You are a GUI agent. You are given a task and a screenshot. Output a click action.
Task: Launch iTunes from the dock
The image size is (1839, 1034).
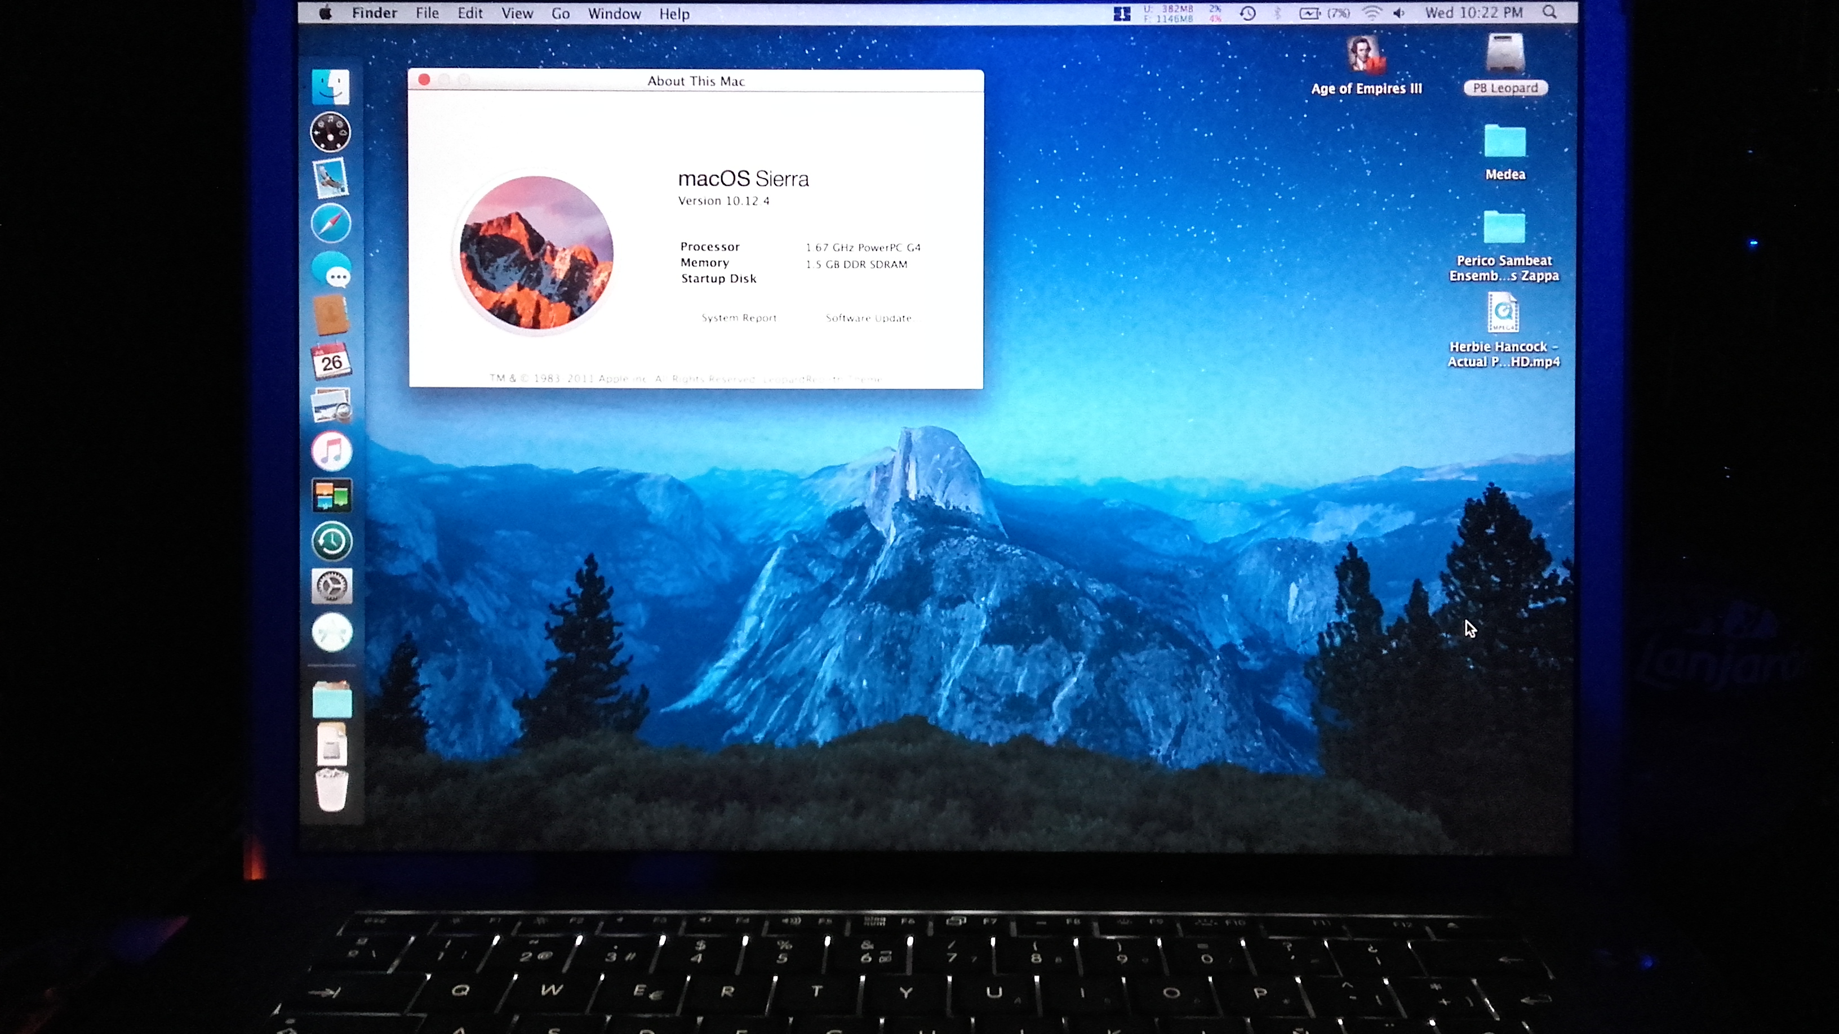(x=331, y=451)
